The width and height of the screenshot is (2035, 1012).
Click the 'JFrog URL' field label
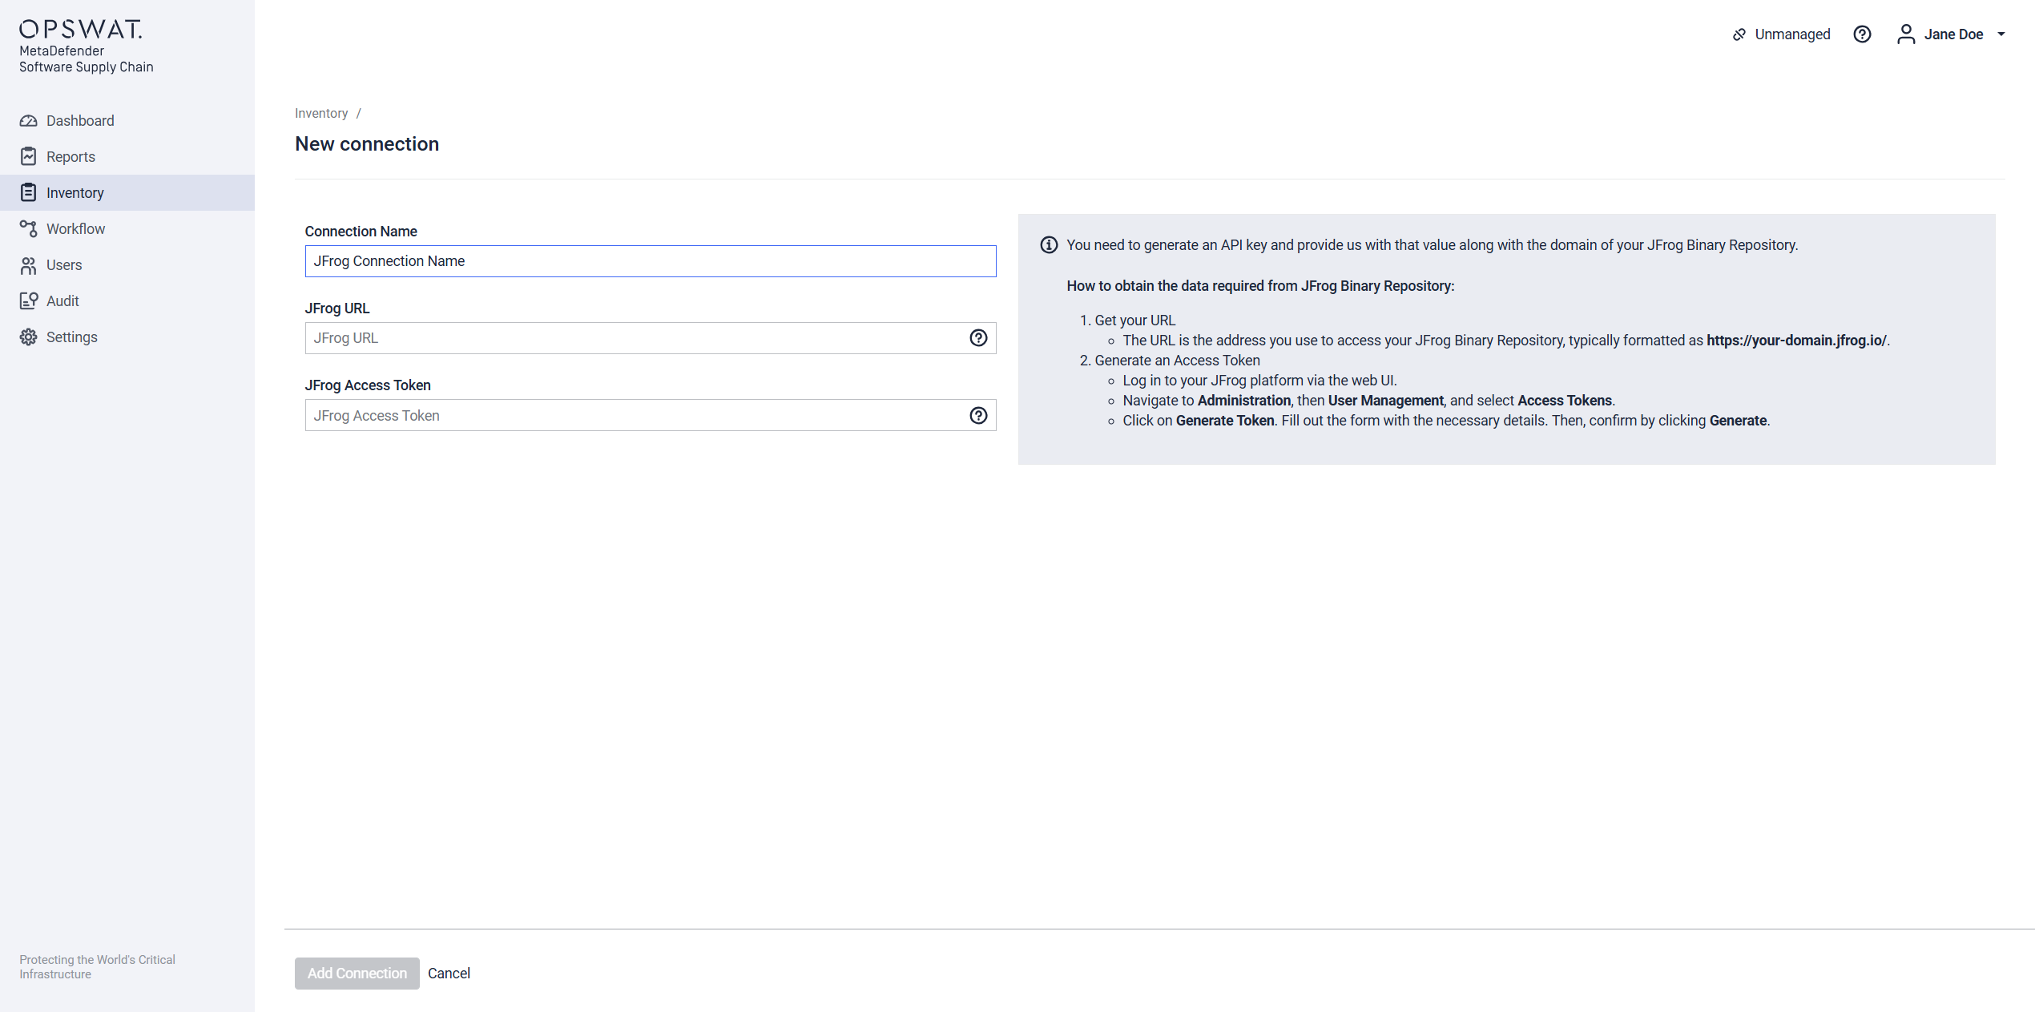point(337,308)
